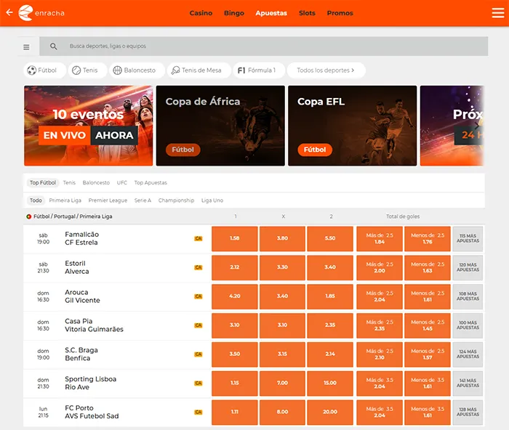Choose Tenis de Mesa sport chip
Screen dimensions: 509x430
199,70
